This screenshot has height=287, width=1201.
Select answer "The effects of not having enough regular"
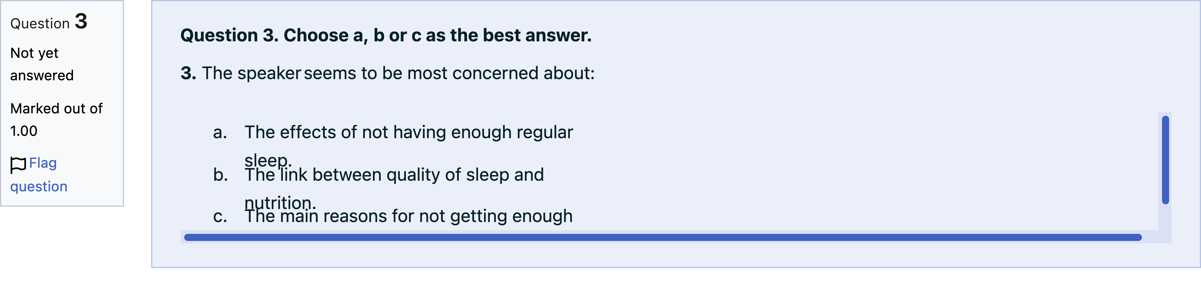[408, 132]
